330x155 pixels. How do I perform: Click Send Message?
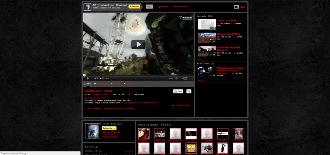pos(110,137)
